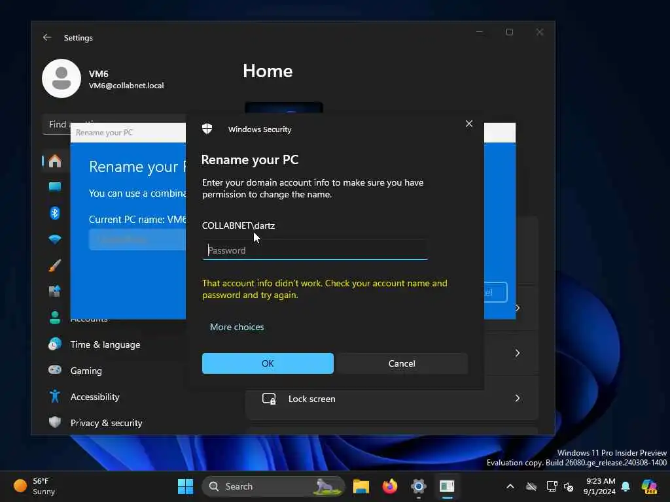Open the Settings gear taskbar icon
Viewport: 670px width, 502px height.
418,486
